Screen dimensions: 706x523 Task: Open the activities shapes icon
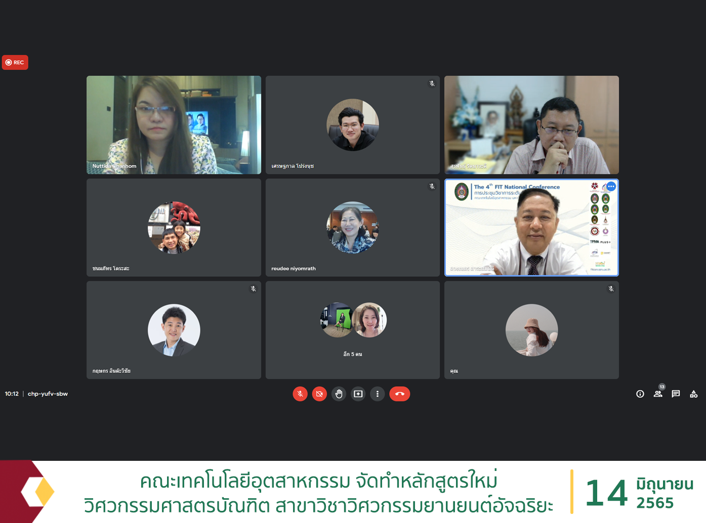click(x=694, y=394)
